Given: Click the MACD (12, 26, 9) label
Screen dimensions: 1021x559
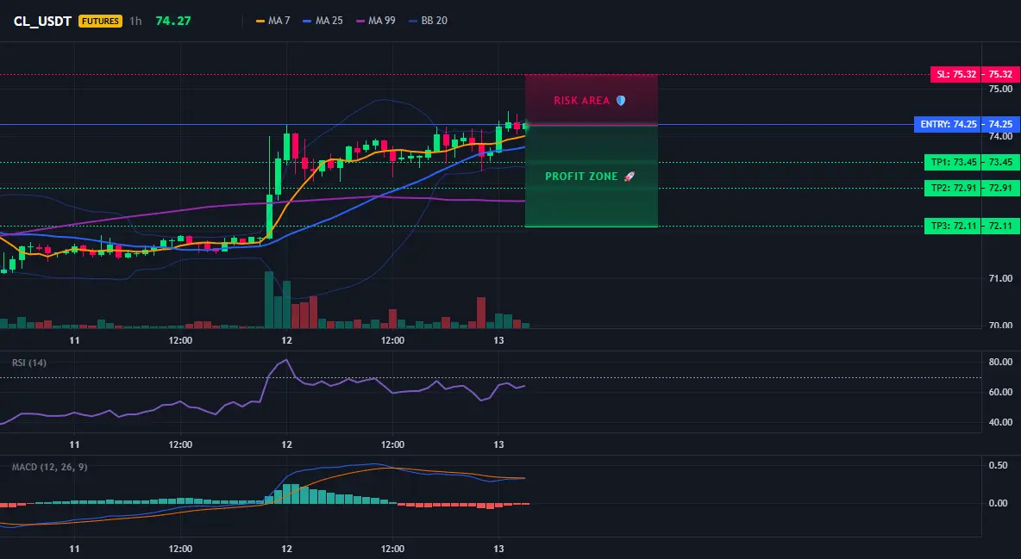Looking at the screenshot, I should pos(49,467).
